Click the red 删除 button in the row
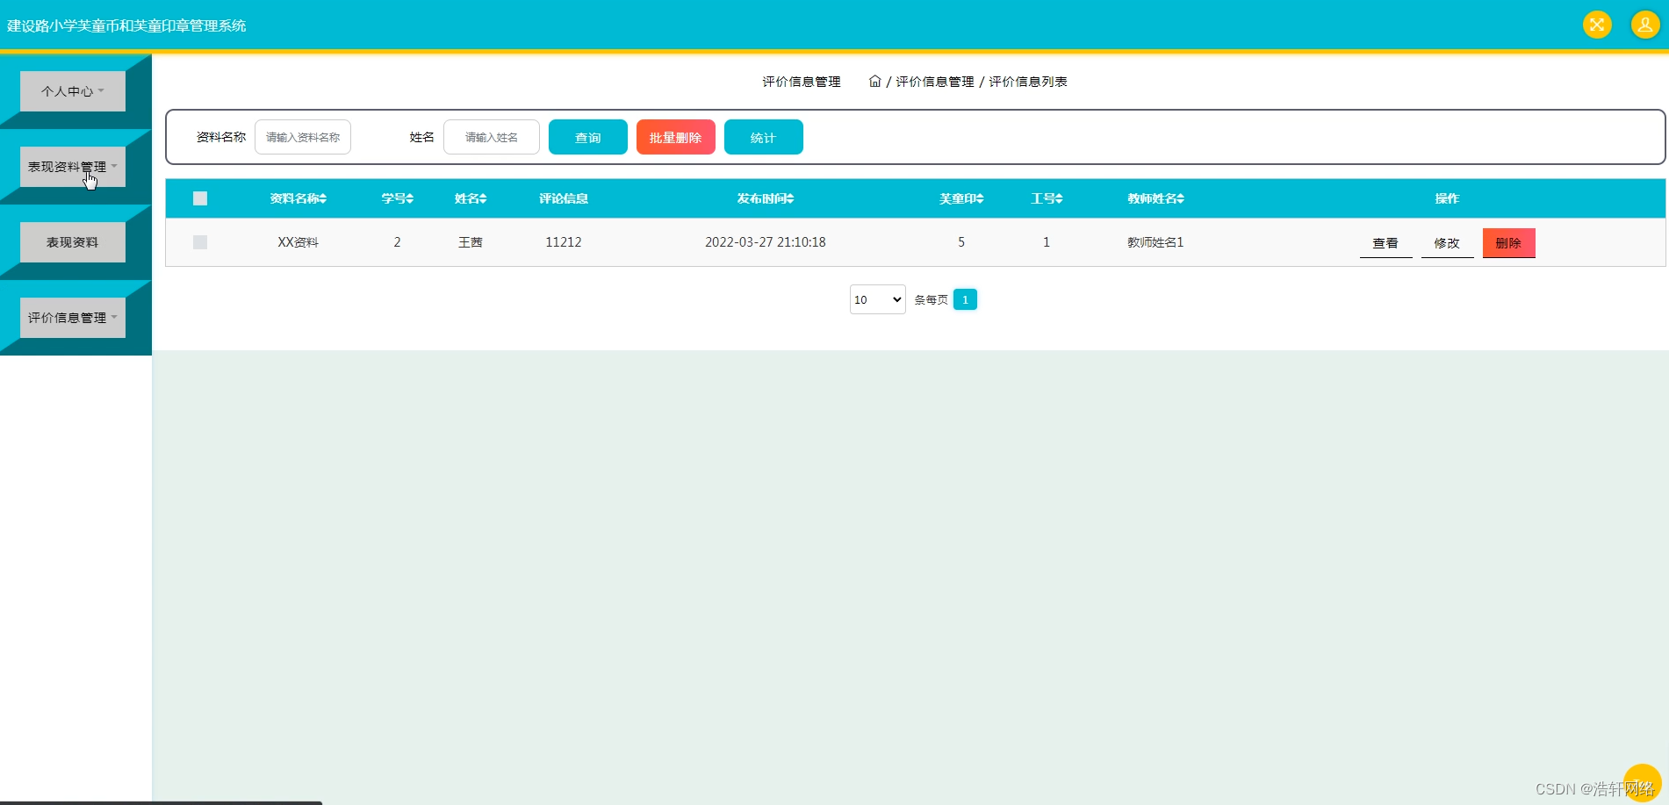This screenshot has width=1669, height=805. pyautogui.click(x=1508, y=243)
